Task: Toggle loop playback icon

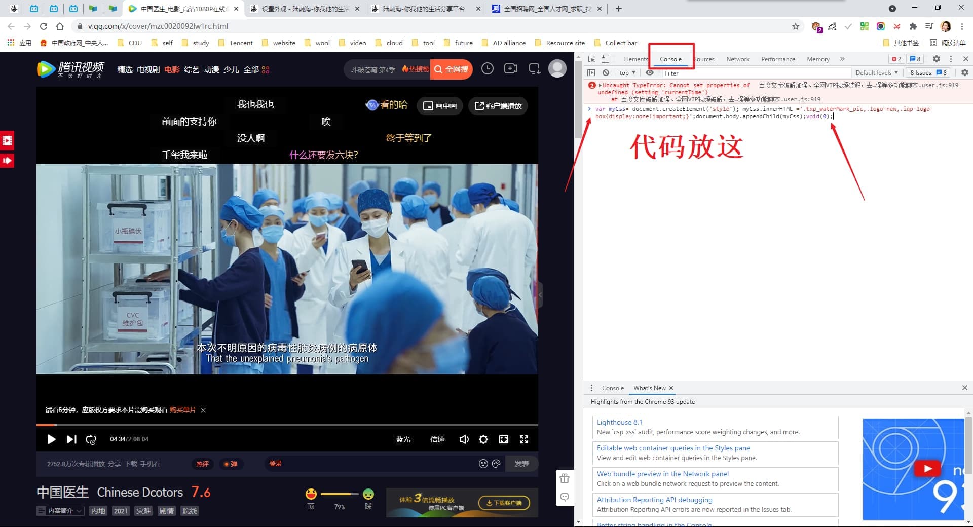Action: [91, 439]
